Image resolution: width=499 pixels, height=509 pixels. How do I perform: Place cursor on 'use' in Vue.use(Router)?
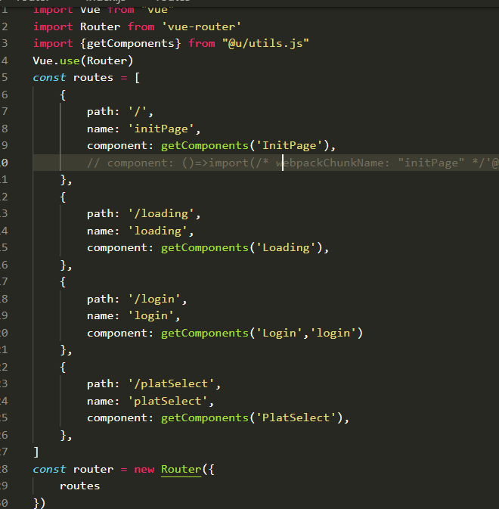pos(70,61)
